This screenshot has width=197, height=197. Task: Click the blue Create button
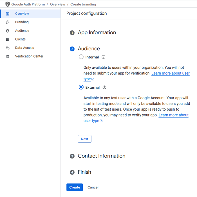[x=75, y=187]
